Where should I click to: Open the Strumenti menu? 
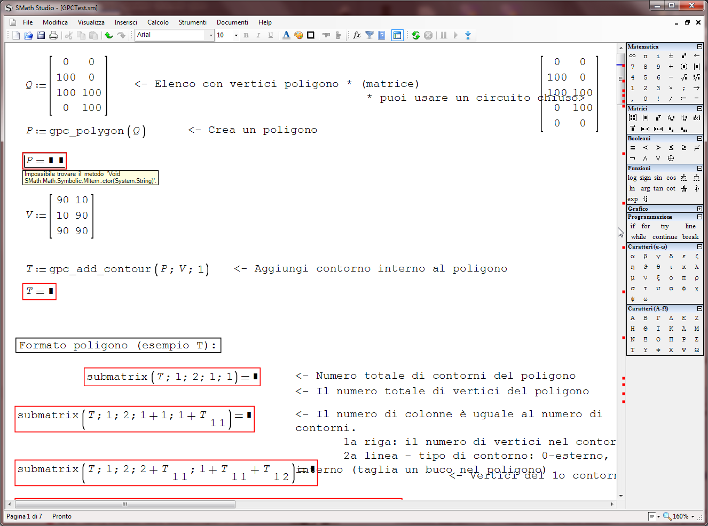pyautogui.click(x=193, y=22)
